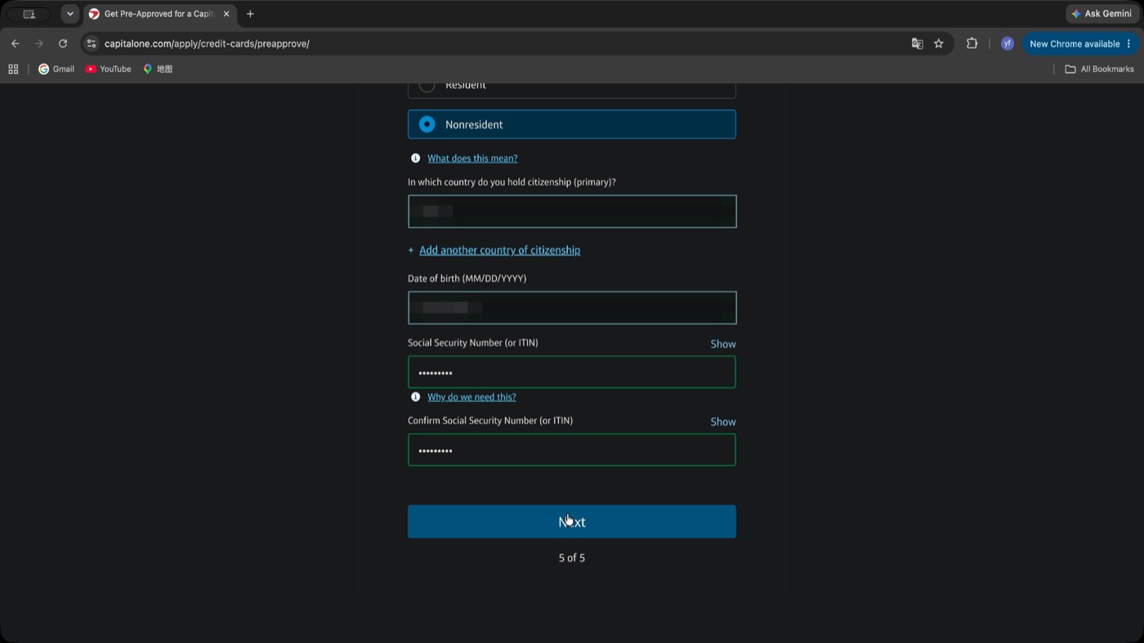Open the YouTube bookmark
Viewport: 1144px width, 643px height.
(x=109, y=69)
